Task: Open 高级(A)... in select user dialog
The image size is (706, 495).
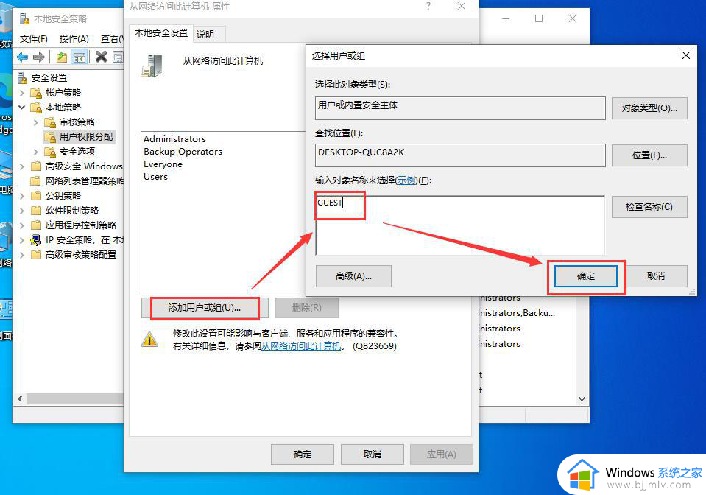Action: point(353,276)
